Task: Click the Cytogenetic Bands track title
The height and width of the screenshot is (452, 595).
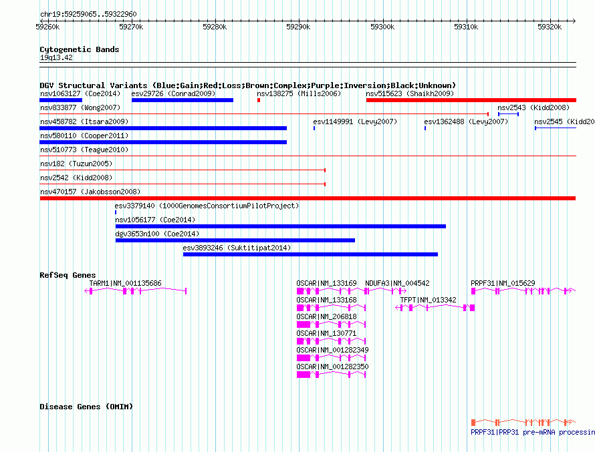Action: 80,49
